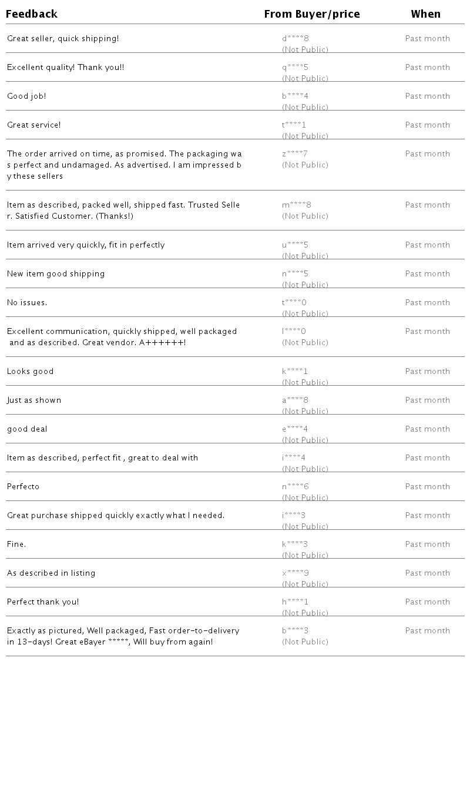Click the "When" column header
Screen dimensions: 470x788
(x=425, y=14)
